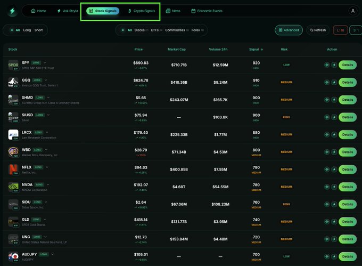The width and height of the screenshot is (362, 266).
Task: Expand the SPY row chevron
Action: coord(45,62)
